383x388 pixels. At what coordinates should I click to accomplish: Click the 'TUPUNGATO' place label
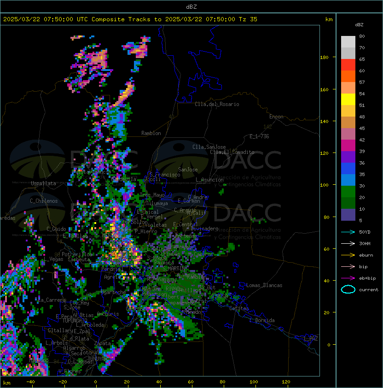click(x=75, y=321)
